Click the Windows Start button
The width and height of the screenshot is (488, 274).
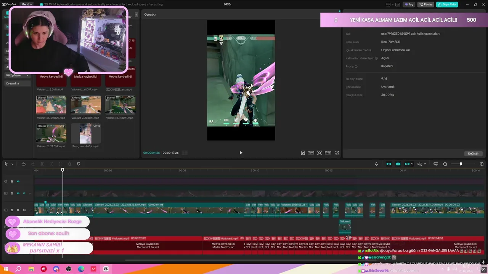6,269
